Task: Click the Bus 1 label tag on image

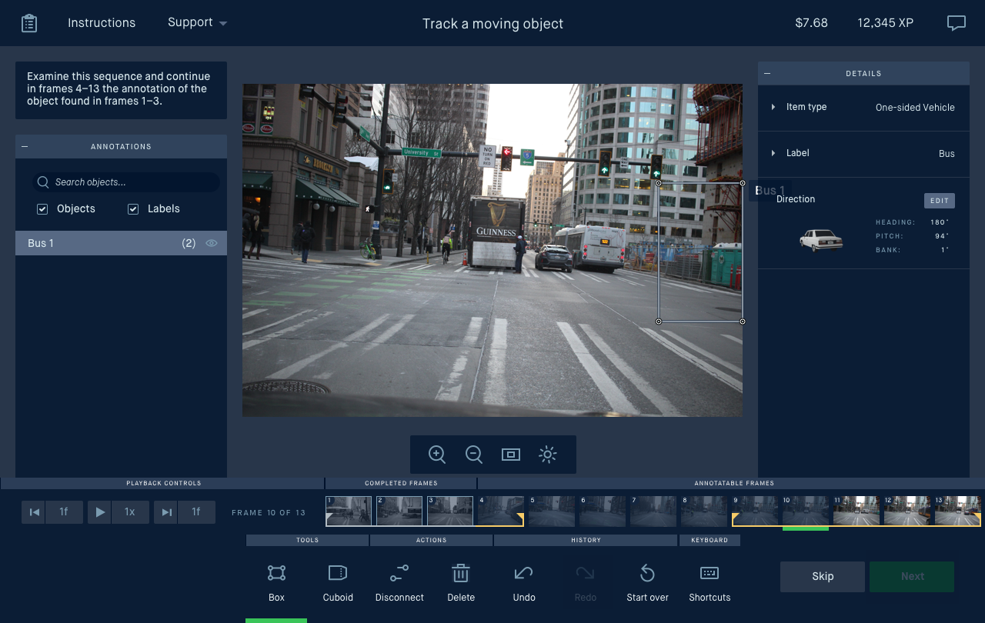Action: coord(770,191)
